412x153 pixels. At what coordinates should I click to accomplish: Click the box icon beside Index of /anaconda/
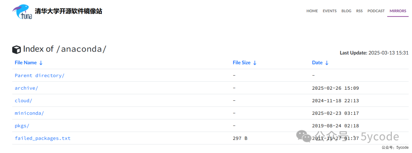(16, 50)
